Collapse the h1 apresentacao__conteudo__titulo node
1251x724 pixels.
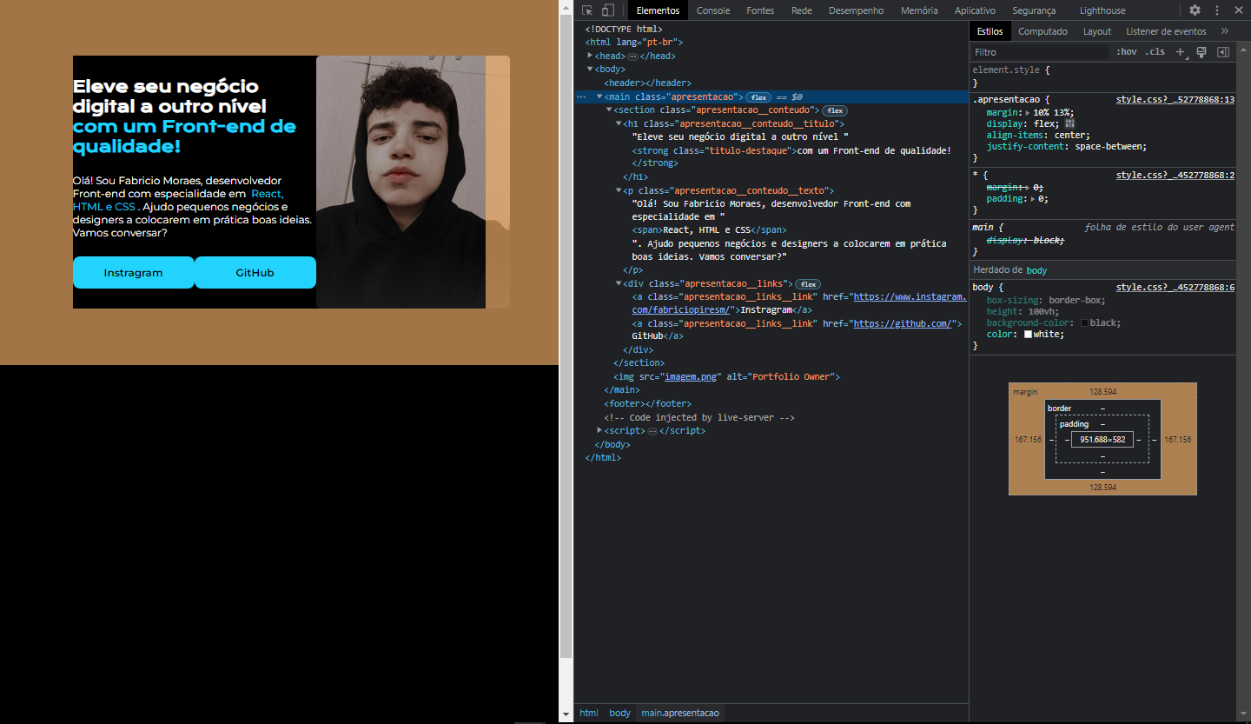tap(619, 124)
